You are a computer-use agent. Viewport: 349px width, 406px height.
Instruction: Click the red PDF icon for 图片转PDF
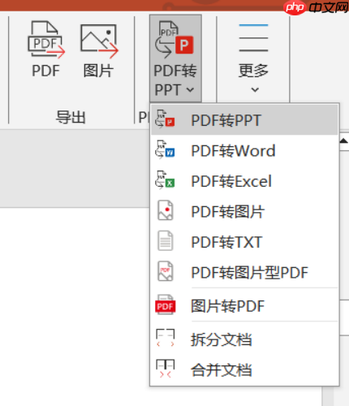click(166, 304)
